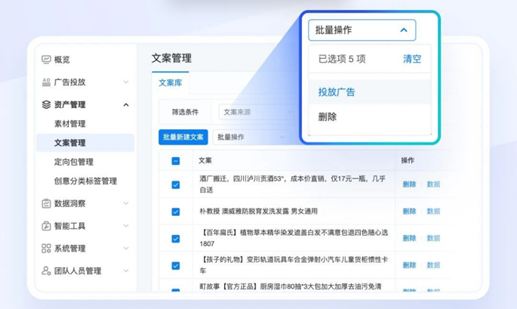517x309 pixels.
Task: Click the 町故事【官方正品】厨房湿巾 copy text
Action: (x=290, y=286)
